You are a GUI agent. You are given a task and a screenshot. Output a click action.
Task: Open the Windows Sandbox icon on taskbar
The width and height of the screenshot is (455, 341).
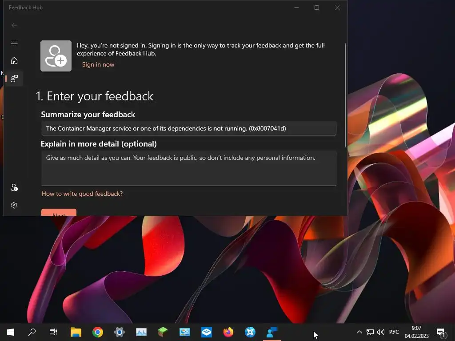coord(207,332)
